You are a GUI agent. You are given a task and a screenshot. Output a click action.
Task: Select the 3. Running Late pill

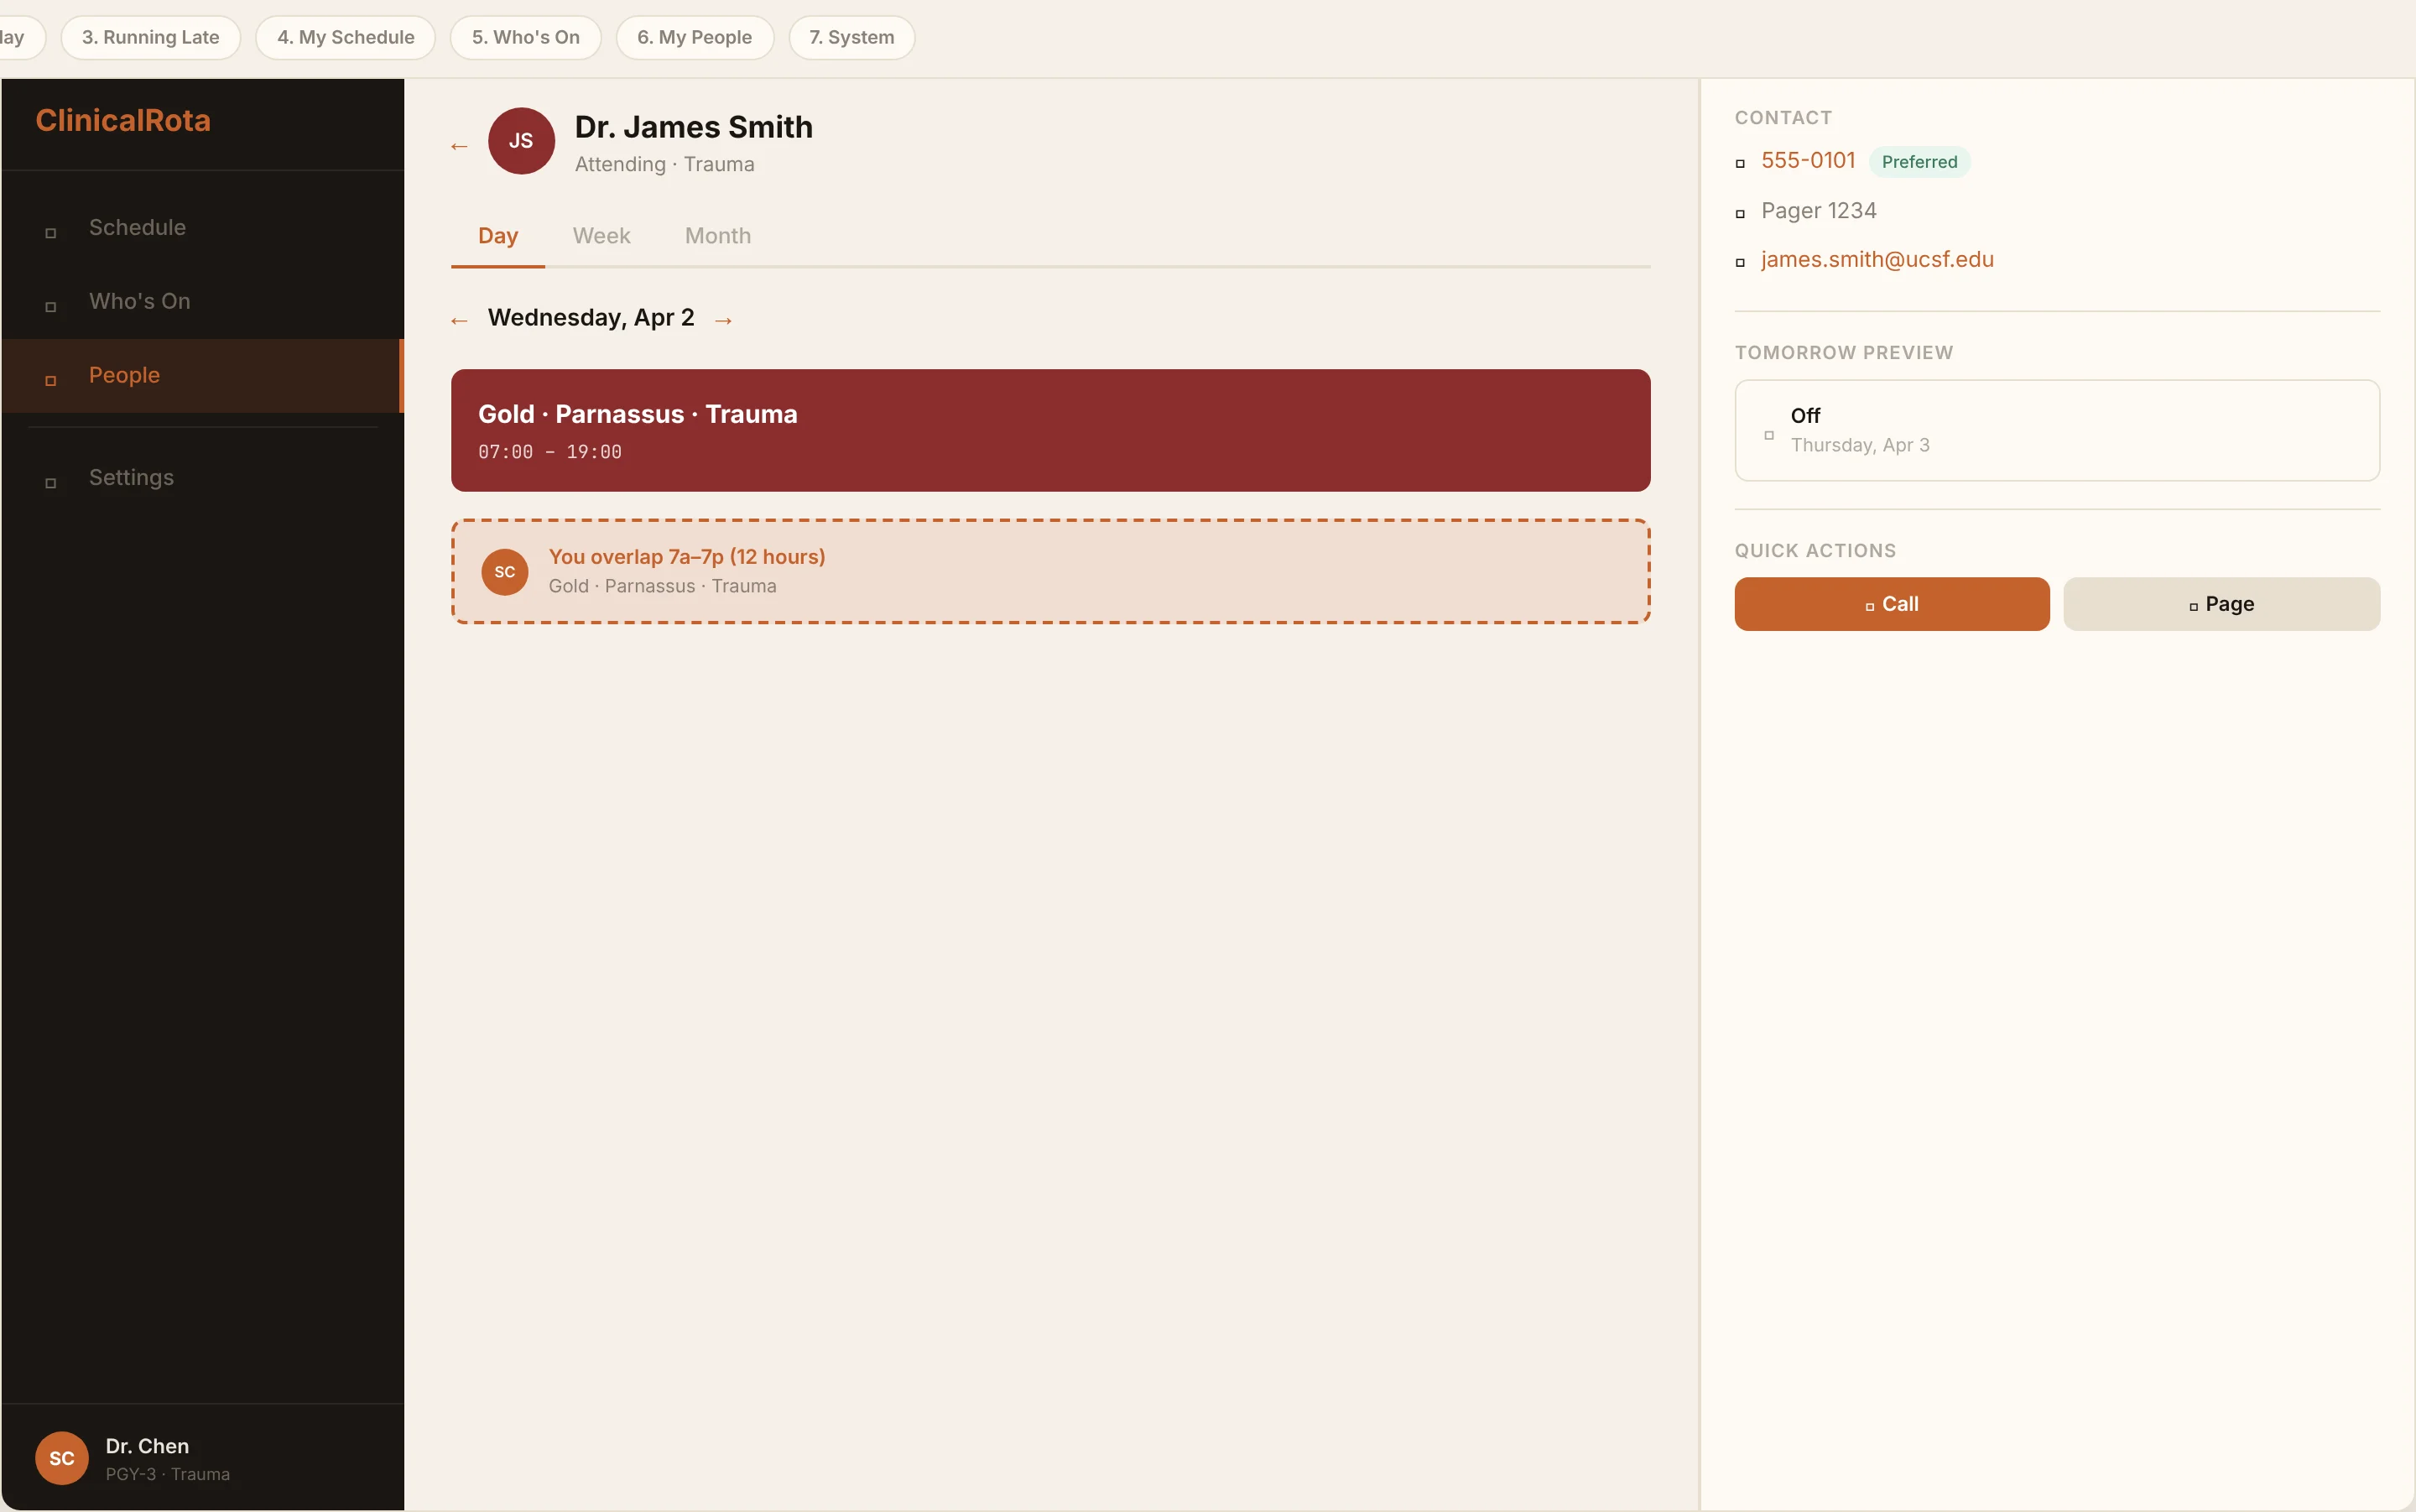(150, 37)
